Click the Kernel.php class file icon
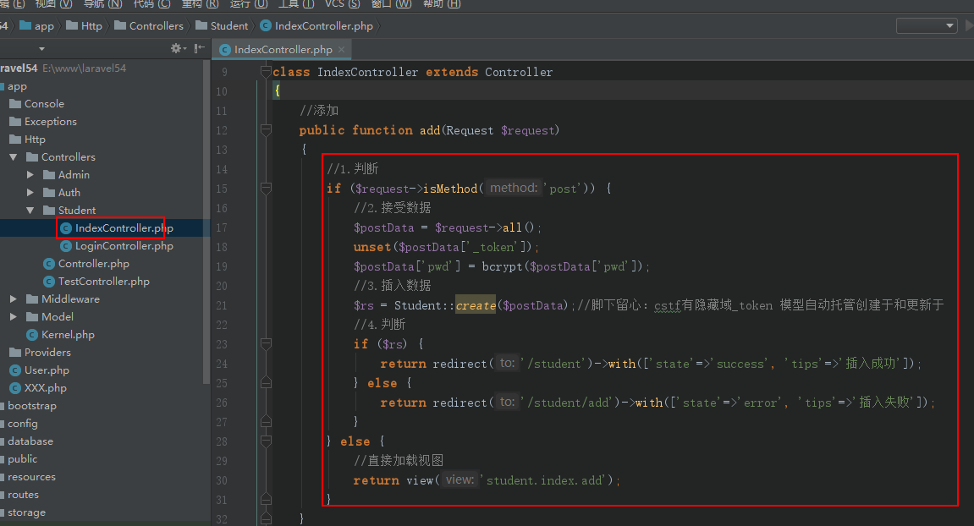 32,335
